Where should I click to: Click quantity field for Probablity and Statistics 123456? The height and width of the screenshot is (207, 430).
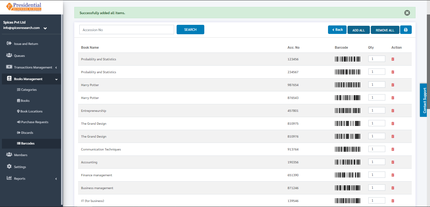pos(377,59)
